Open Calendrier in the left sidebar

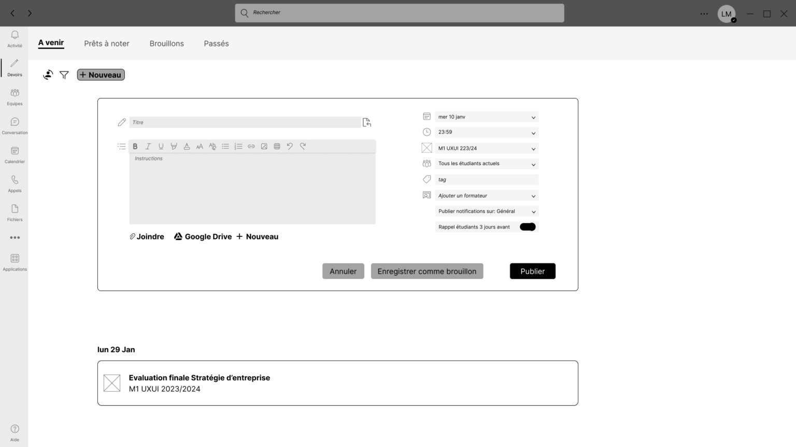pos(15,154)
